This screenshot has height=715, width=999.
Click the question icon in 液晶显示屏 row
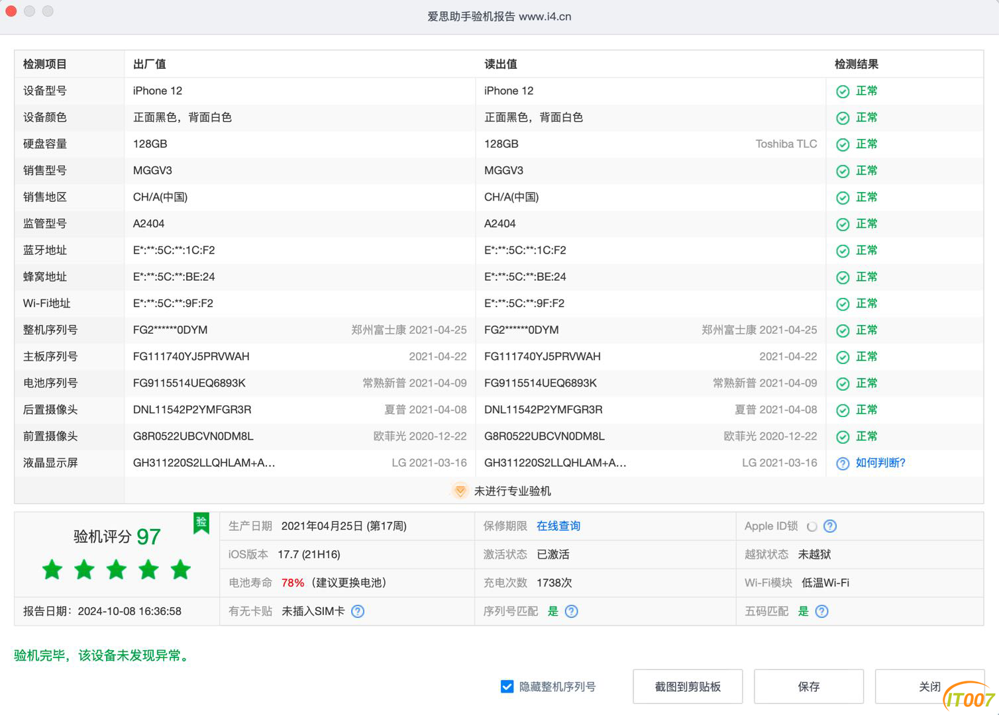(843, 463)
